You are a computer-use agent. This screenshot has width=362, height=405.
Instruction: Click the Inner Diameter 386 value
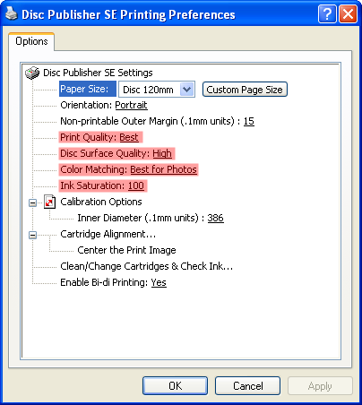pos(215,218)
